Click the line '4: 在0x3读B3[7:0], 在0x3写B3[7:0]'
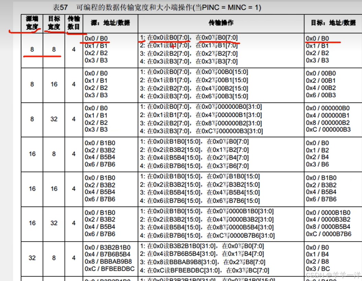362x281 pixels. pyautogui.click(x=189, y=61)
